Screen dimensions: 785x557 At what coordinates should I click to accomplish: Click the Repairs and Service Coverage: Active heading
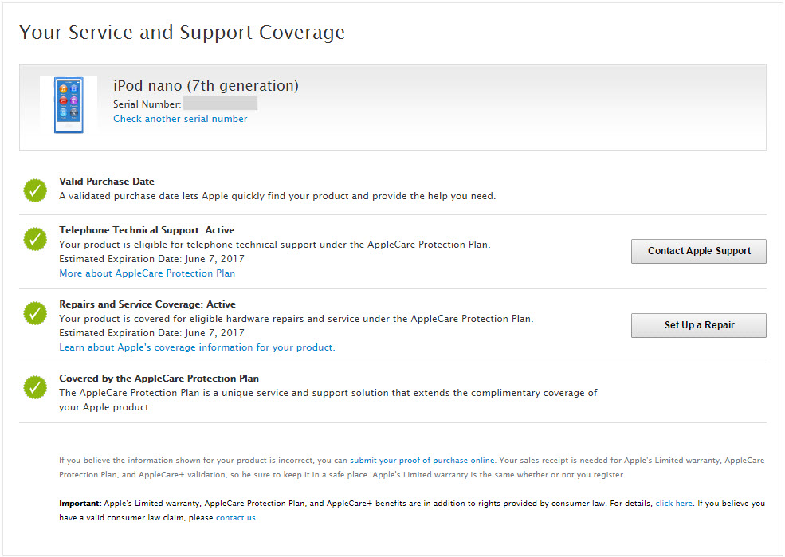coord(147,304)
